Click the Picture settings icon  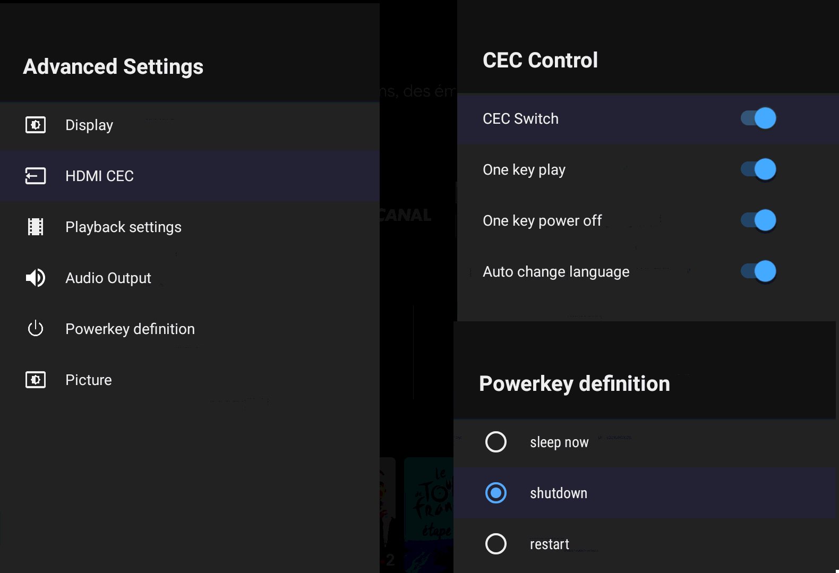coord(36,380)
